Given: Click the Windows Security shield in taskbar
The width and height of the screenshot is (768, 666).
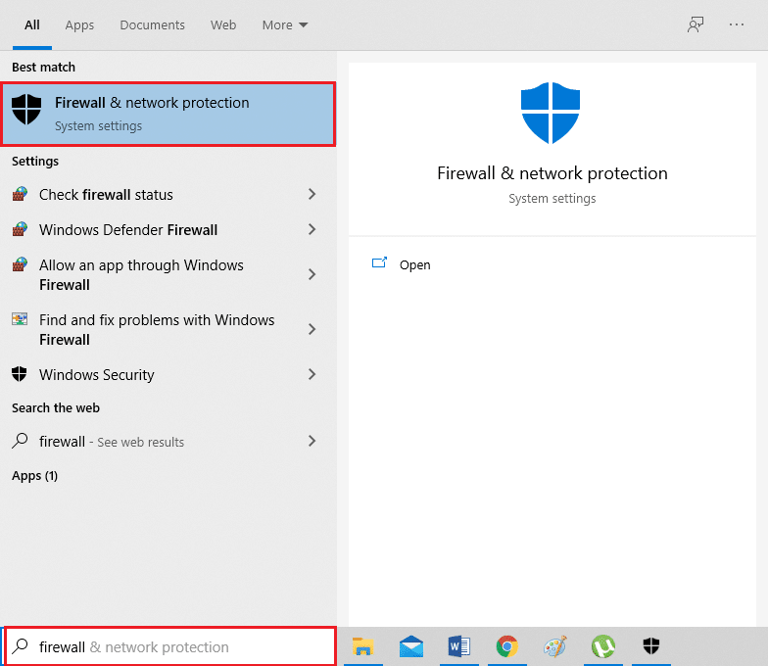Looking at the screenshot, I should click(650, 646).
